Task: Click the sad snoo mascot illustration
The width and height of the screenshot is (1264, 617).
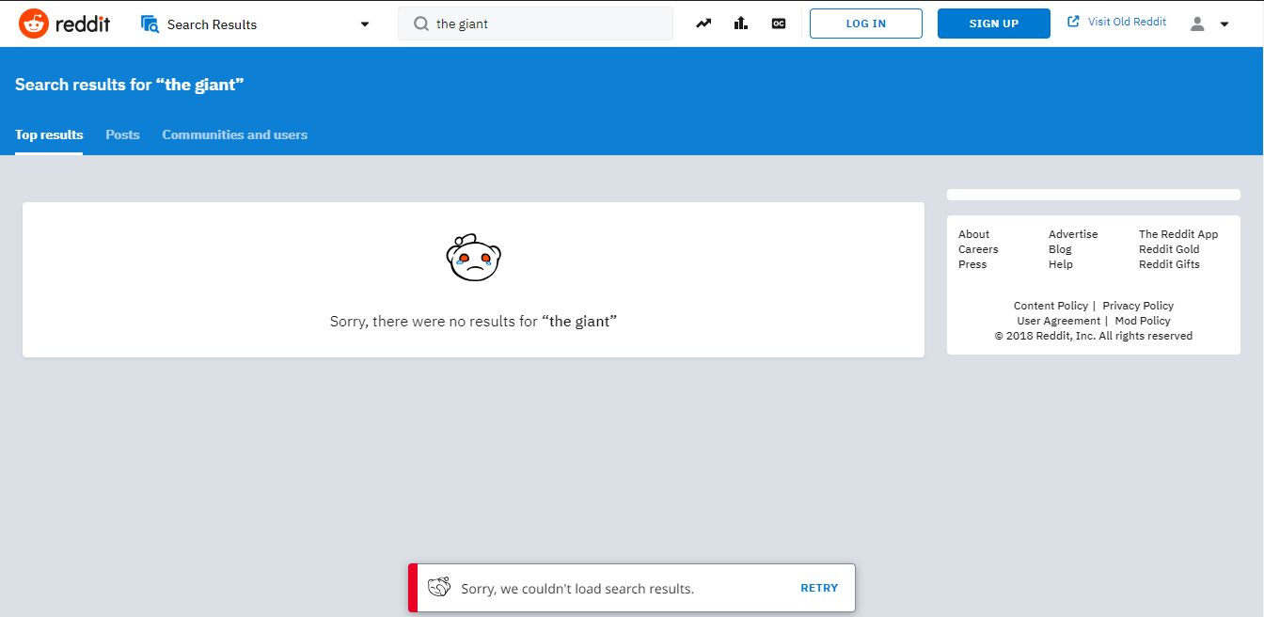Action: coord(473,255)
